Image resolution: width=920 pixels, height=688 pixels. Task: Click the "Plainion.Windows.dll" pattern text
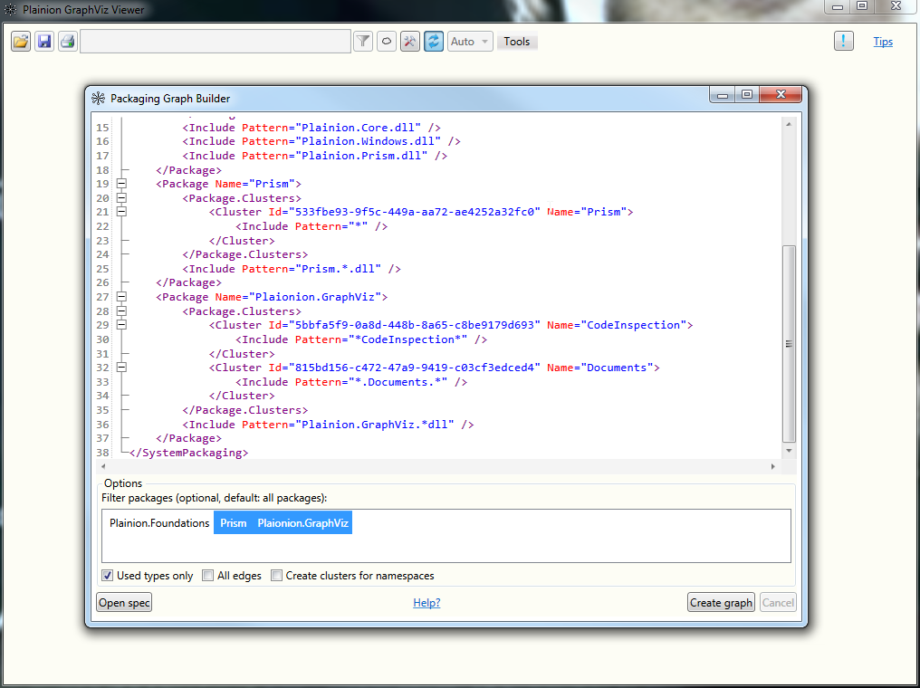tap(369, 141)
